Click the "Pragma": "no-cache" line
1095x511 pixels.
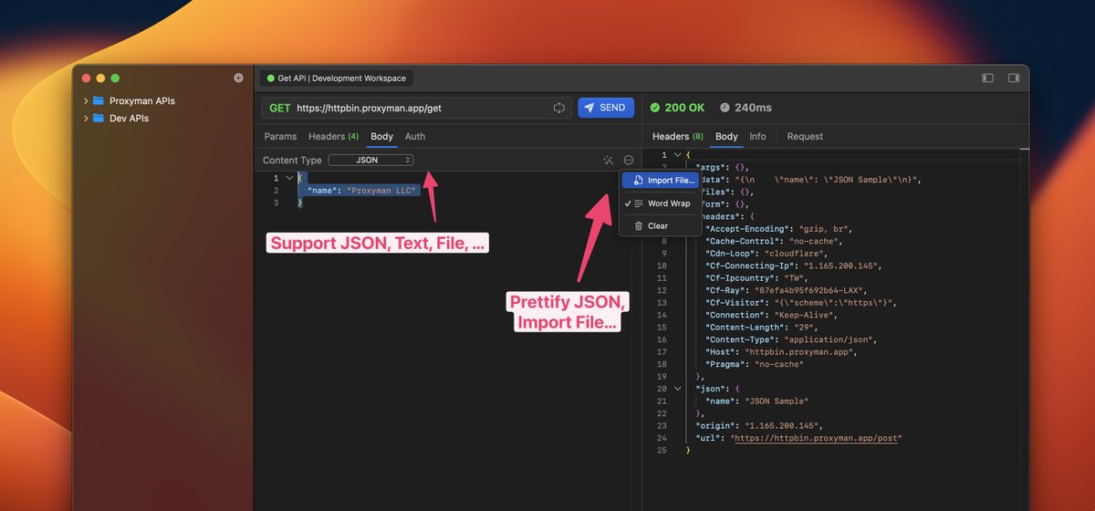click(755, 364)
